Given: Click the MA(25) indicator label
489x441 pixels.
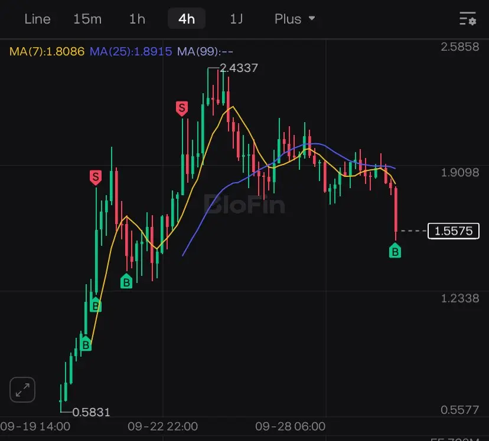Looking at the screenshot, I should (x=131, y=51).
